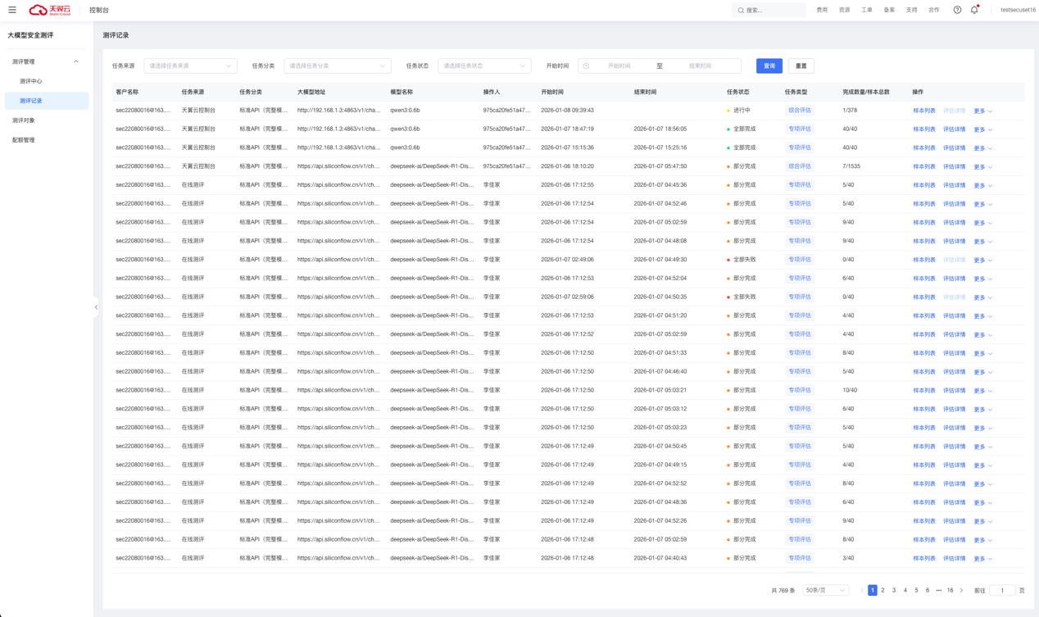Open the notification bell icon
This screenshot has height=617, width=1039.
(974, 10)
